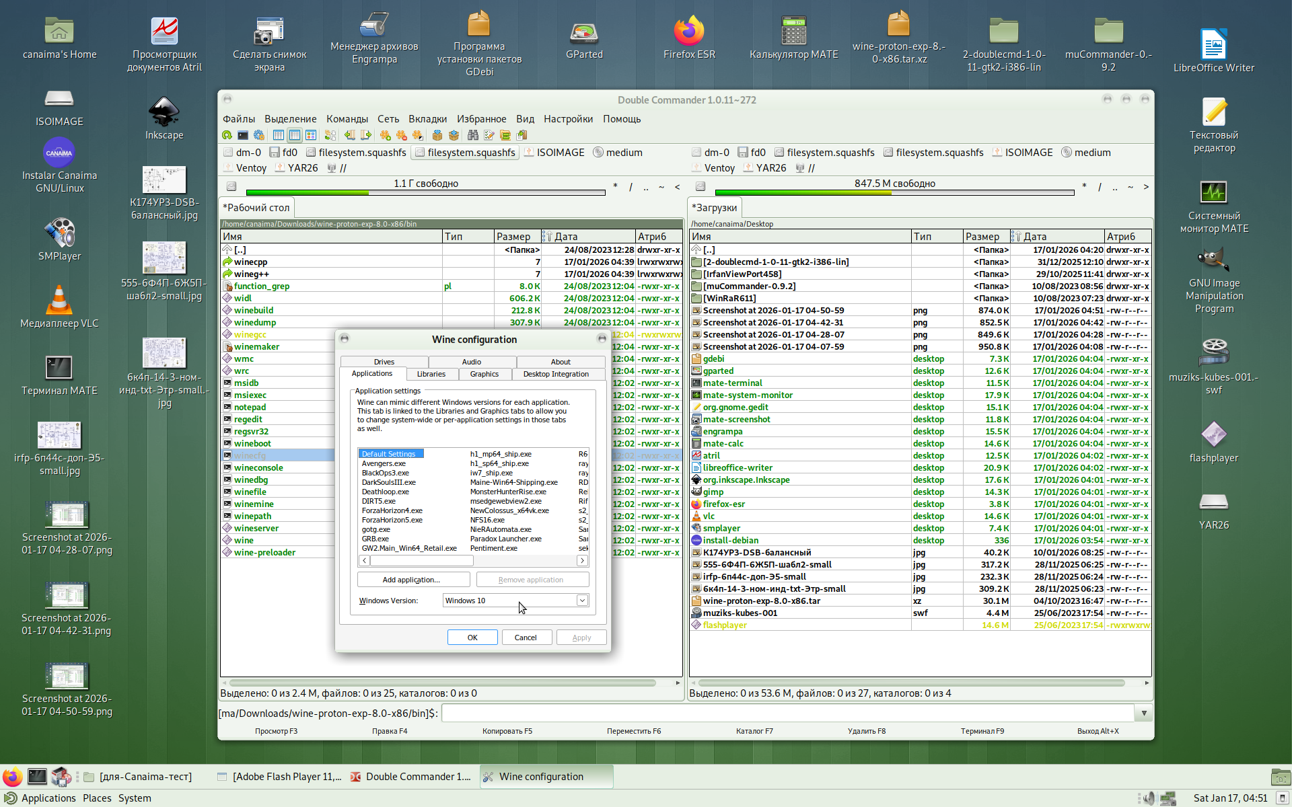1292x807 pixels.
Task: Select ForzaHorizon4.exe in the application list
Action: [392, 510]
